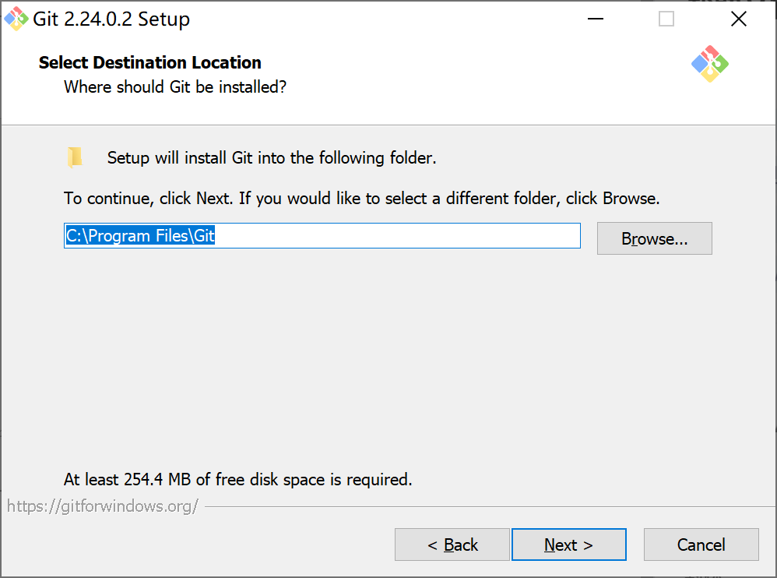Click the free disk space requirement text

click(237, 479)
